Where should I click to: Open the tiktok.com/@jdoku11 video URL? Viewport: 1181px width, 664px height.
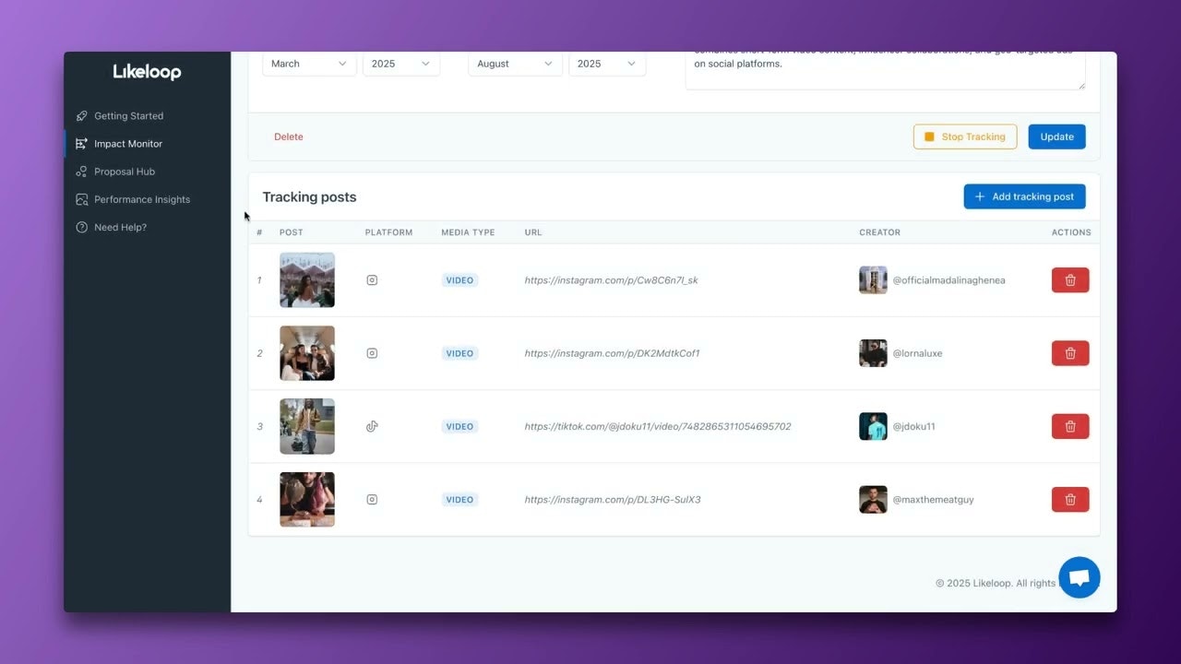coord(658,426)
